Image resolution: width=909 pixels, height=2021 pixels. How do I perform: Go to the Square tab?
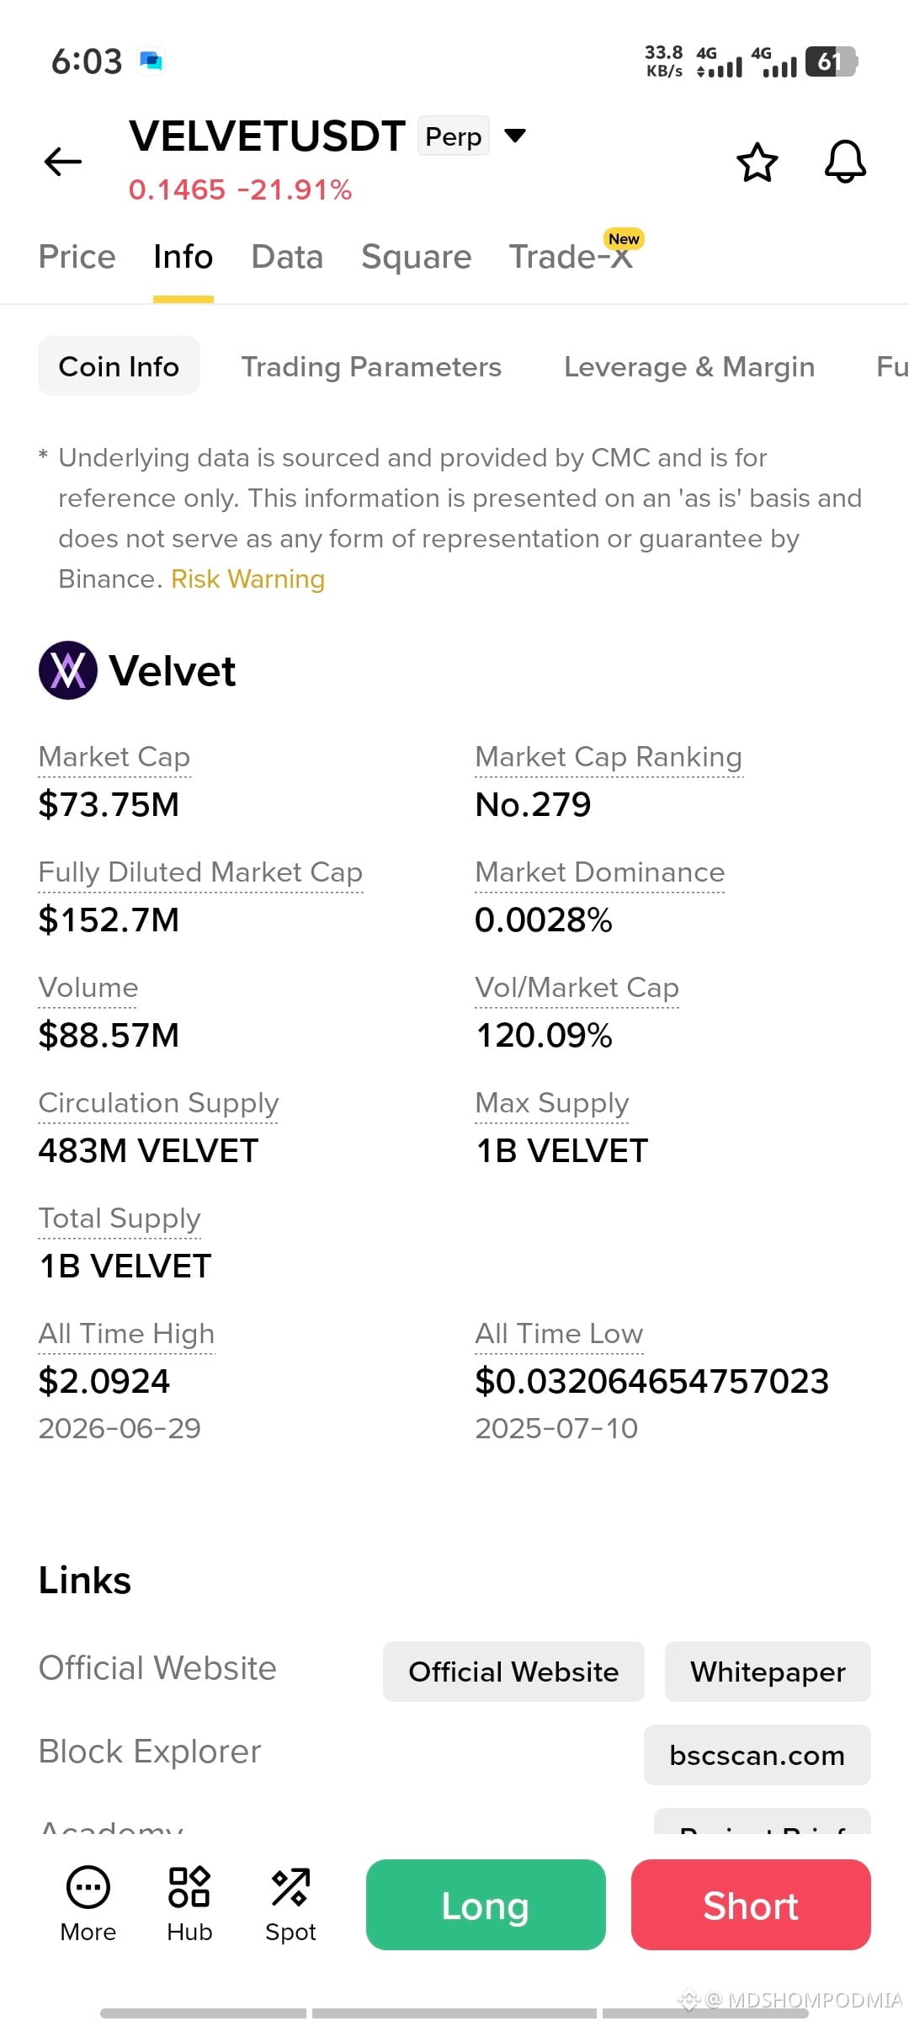pos(417,257)
